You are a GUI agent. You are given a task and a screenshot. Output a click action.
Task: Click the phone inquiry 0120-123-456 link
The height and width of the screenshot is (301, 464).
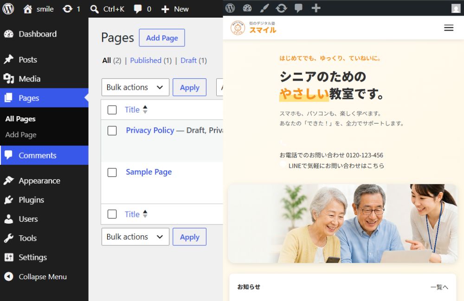pos(331,155)
